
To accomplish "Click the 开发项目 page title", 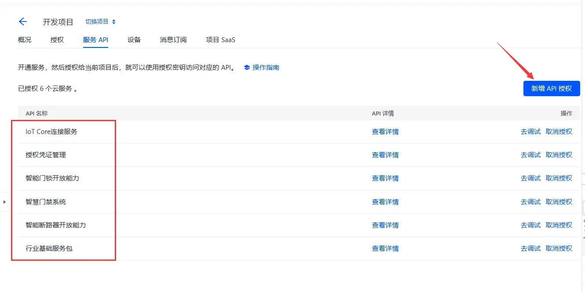I will (58, 22).
